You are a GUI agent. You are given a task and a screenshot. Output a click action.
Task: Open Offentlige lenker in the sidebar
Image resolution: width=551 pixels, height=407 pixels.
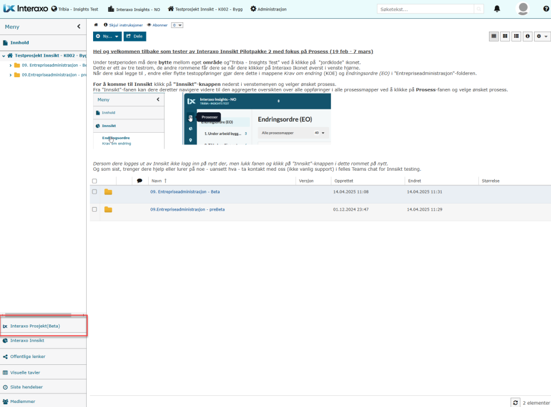coord(43,357)
